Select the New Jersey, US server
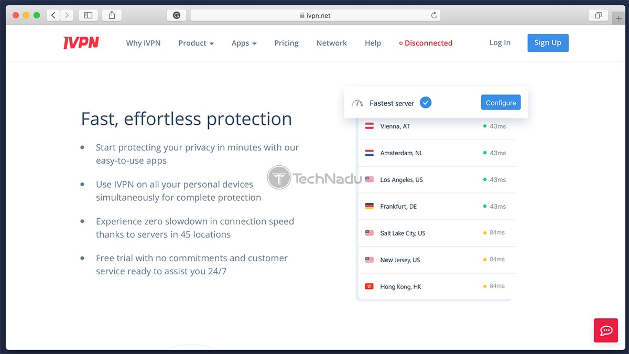The height and width of the screenshot is (354, 629). pos(437,260)
